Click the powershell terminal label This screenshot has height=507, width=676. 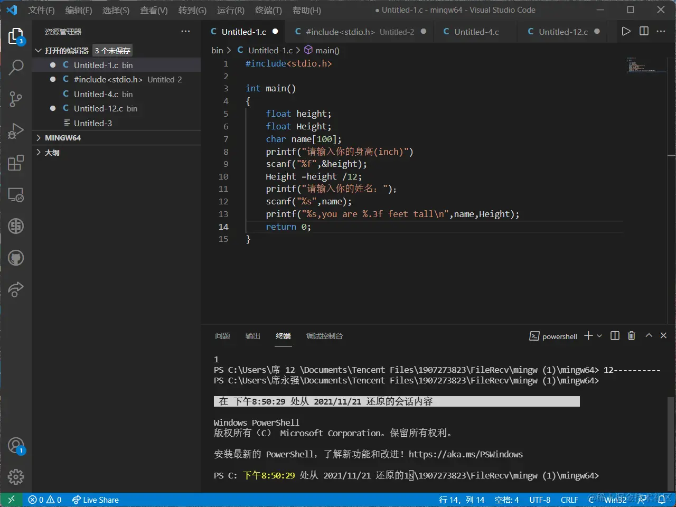[x=553, y=336]
